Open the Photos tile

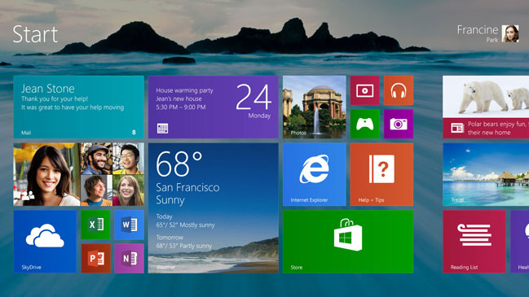pos(315,107)
